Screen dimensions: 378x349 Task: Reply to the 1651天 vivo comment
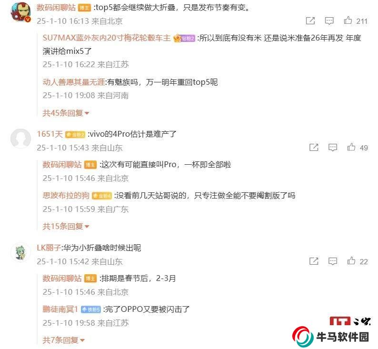point(333,147)
